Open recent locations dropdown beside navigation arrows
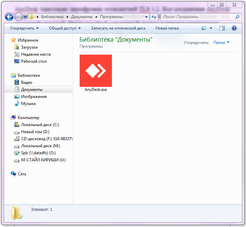The width and height of the screenshot is (246, 227). pos(25,17)
